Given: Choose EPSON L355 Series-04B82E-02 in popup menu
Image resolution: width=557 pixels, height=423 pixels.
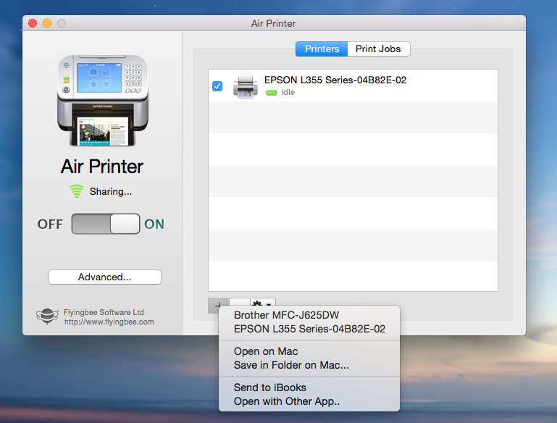Looking at the screenshot, I should 309,329.
